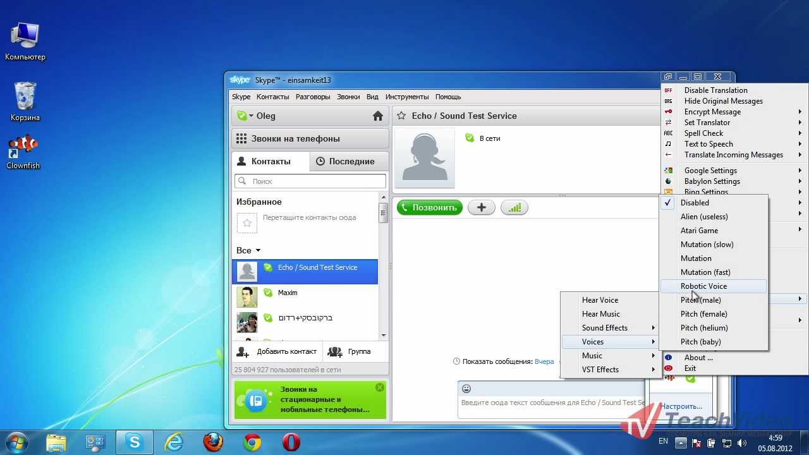Open the Computer (Компьютер) desktop icon
The image size is (809, 455).
(x=25, y=41)
